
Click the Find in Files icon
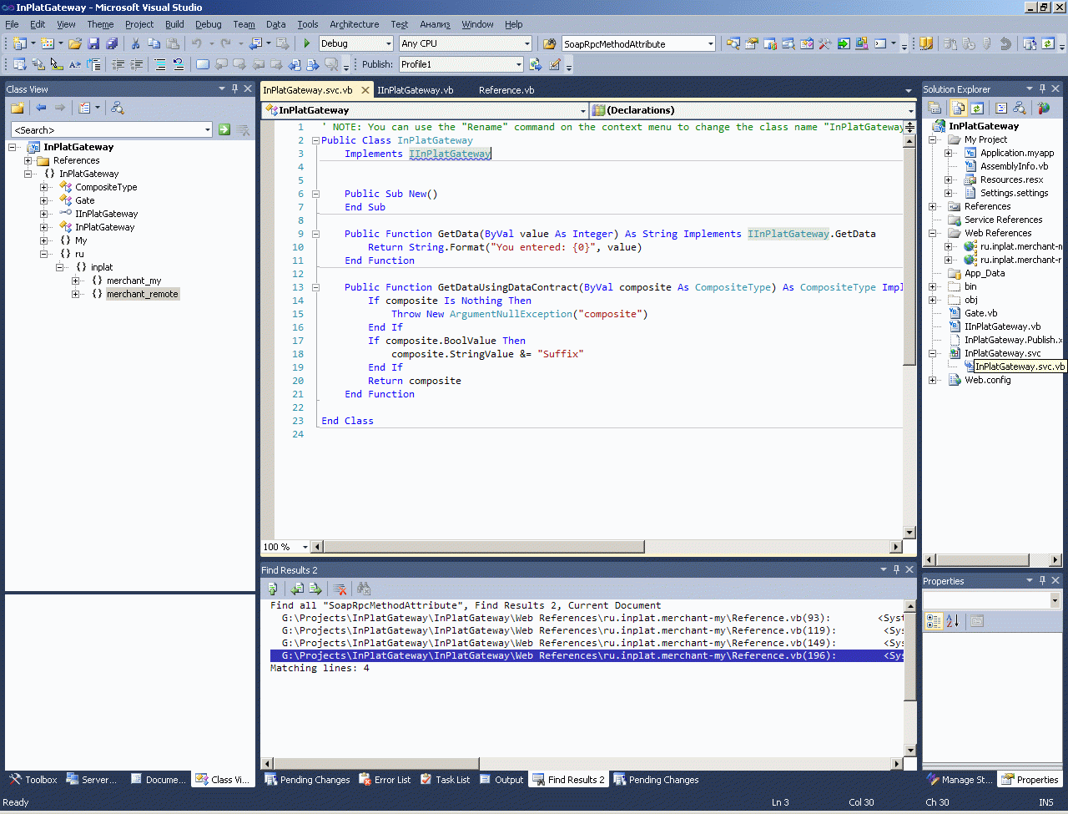(x=549, y=43)
